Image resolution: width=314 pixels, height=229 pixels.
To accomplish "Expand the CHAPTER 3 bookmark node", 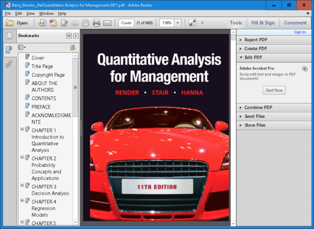I will [22, 185].
